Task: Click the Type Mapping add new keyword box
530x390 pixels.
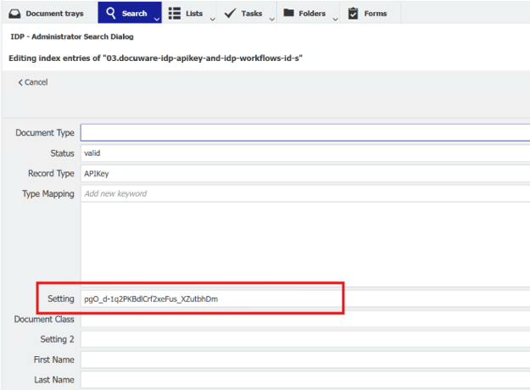Action: tap(304, 193)
